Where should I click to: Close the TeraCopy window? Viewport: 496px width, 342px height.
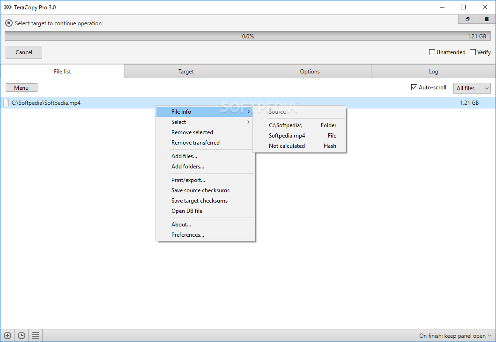[485, 7]
